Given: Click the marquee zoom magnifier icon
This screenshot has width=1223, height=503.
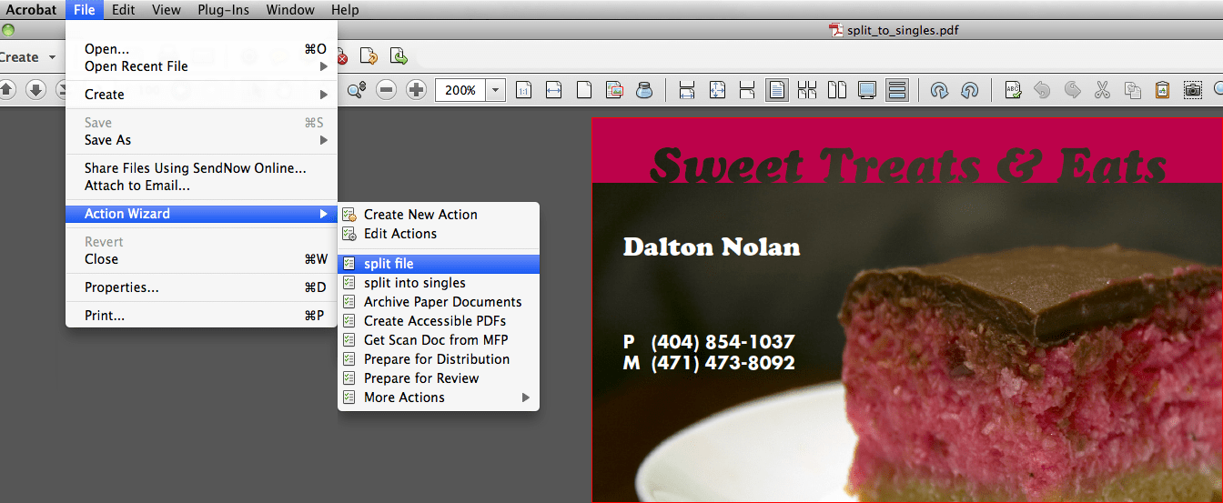Looking at the screenshot, I should pos(357,89).
